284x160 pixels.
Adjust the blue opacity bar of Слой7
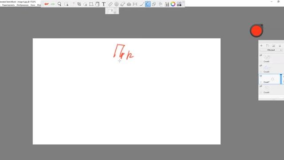tap(281, 79)
